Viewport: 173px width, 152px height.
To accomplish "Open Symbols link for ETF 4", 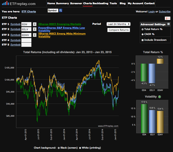I will point(16,40).
